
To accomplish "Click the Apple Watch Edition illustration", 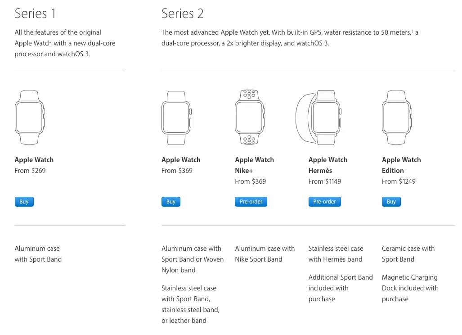I will pyautogui.click(x=397, y=118).
